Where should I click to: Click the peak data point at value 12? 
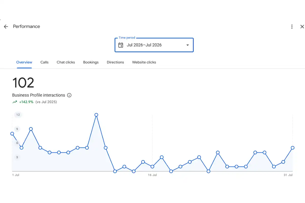point(96,115)
